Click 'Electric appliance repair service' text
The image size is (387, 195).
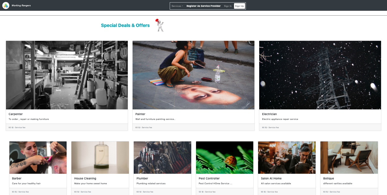click(x=280, y=119)
